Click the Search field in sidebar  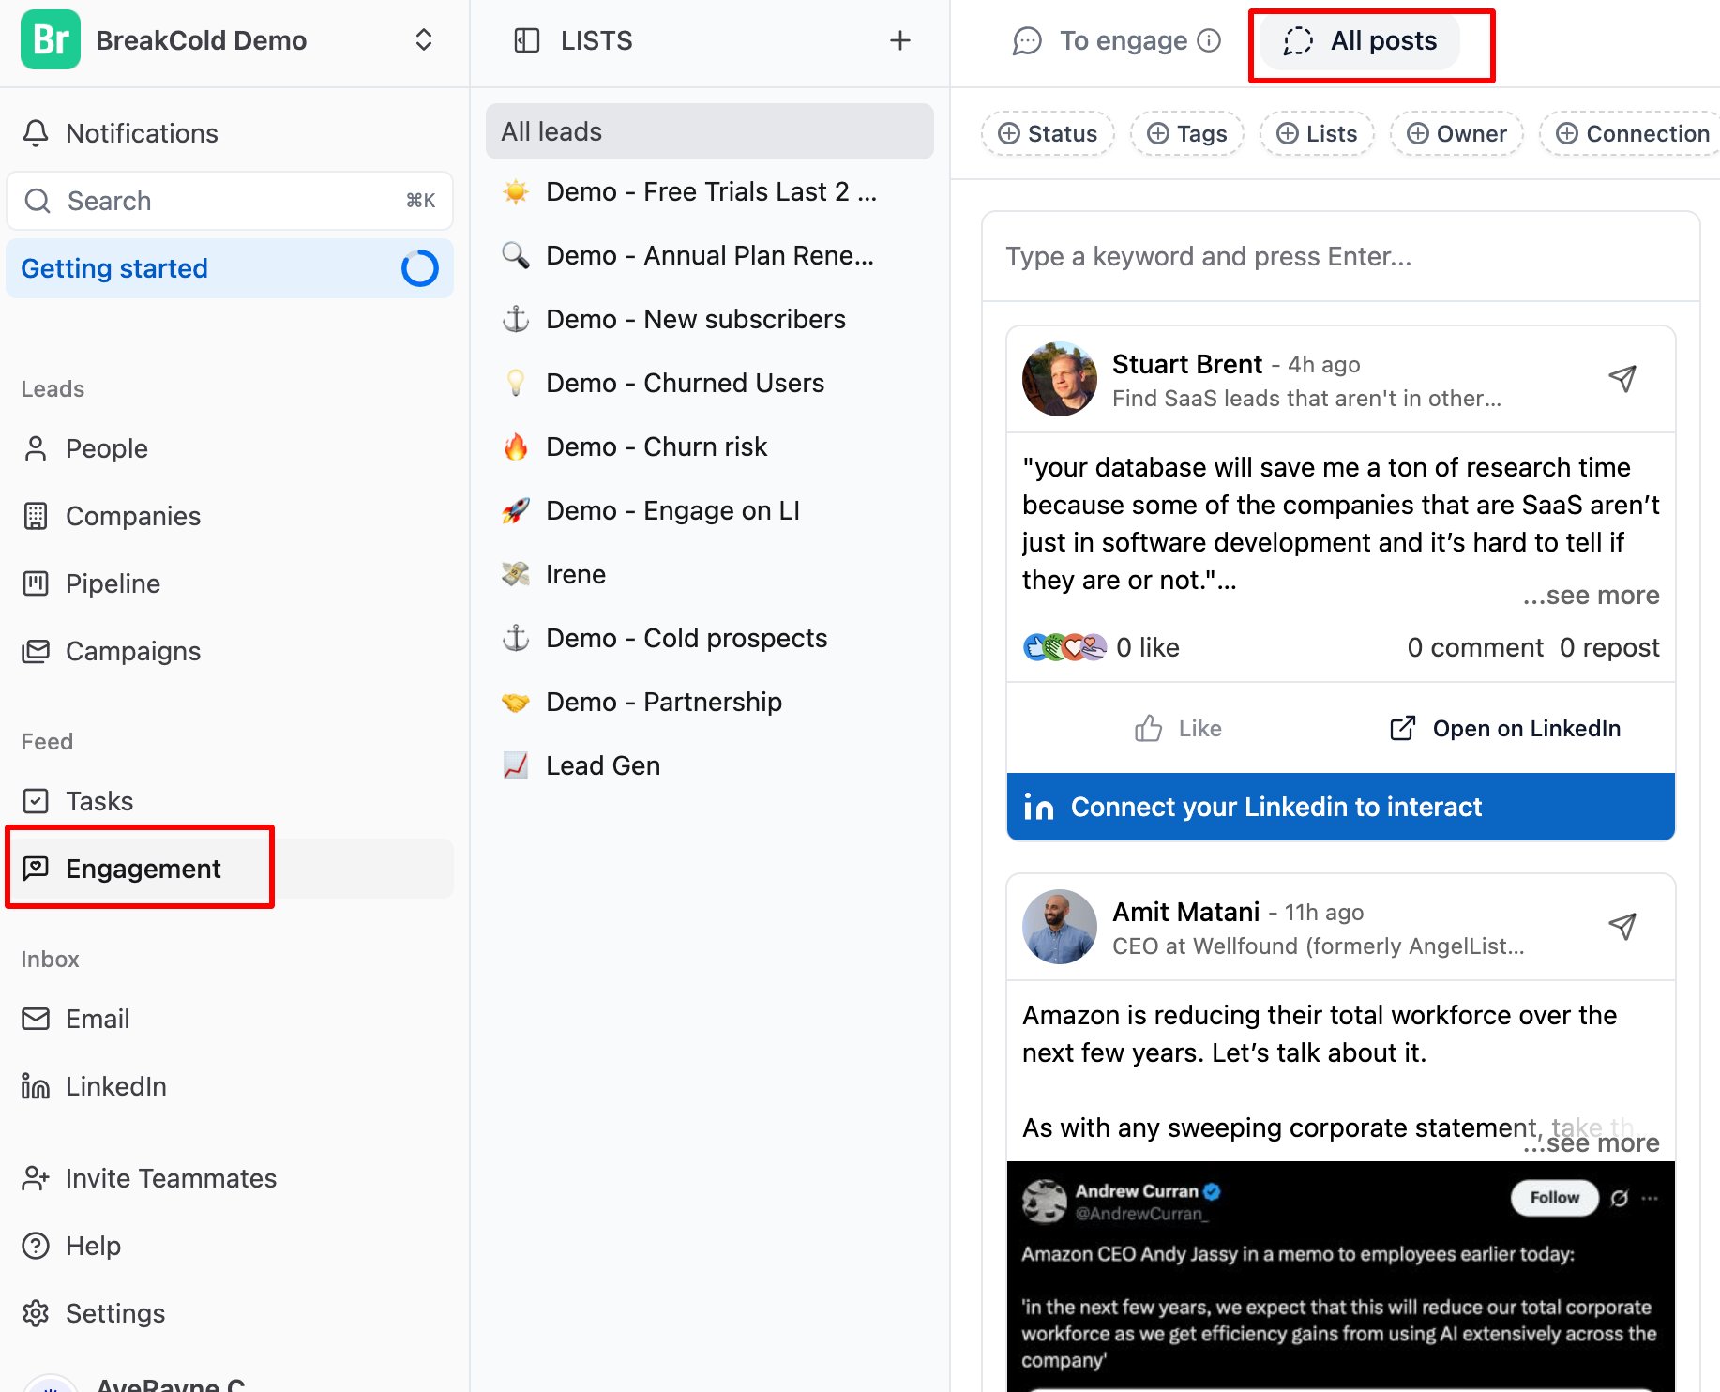pos(230,201)
